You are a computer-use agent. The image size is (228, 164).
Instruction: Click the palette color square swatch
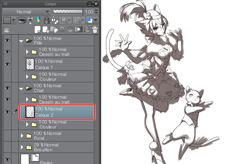(7, 20)
